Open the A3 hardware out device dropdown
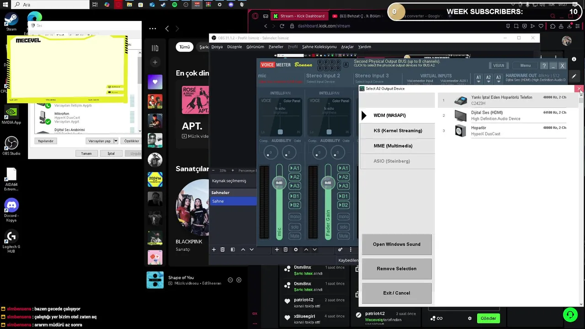Image resolution: width=585 pixels, height=329 pixels. coord(499,79)
